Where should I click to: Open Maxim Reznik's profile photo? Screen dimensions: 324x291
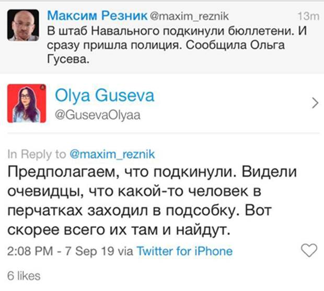pos(23,25)
